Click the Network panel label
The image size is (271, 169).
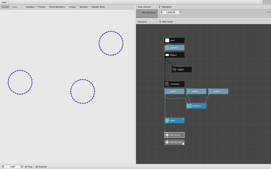pos(142,22)
